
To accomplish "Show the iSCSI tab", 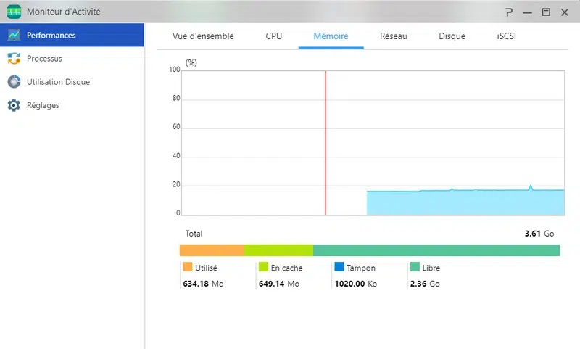I will [506, 36].
